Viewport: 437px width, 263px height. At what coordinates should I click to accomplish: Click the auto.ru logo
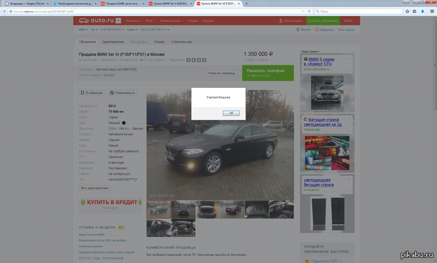[x=96, y=20]
